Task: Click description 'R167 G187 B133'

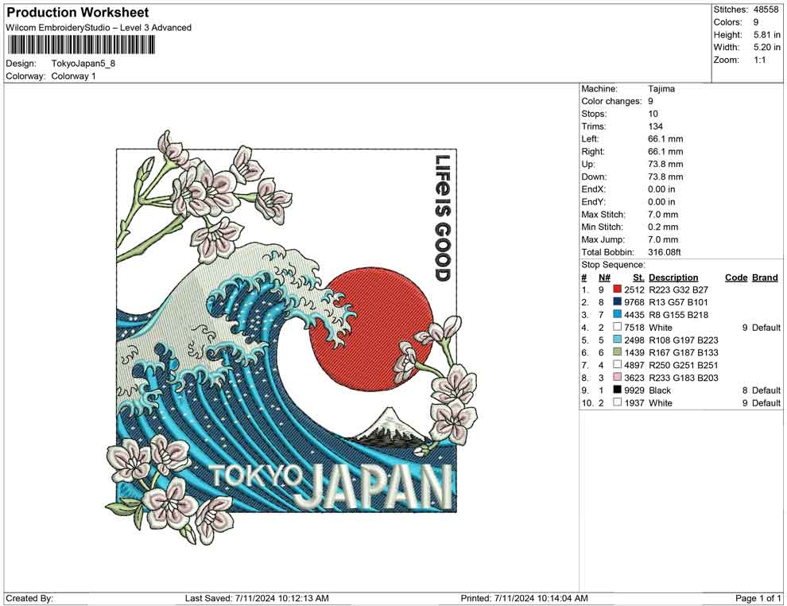Action: click(683, 352)
